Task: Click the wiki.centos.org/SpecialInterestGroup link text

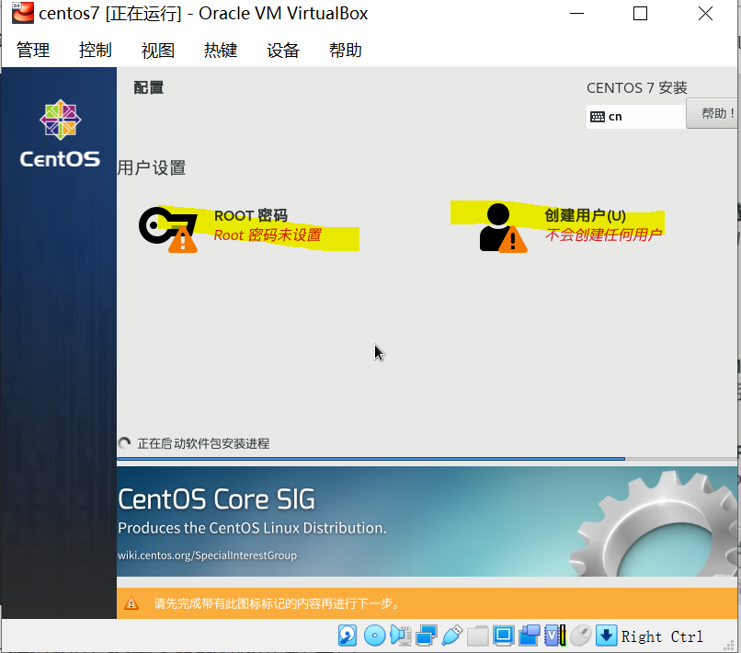Action: tap(208, 556)
